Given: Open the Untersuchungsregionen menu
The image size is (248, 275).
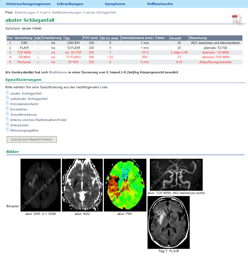Looking at the screenshot, I should pos(28,4).
